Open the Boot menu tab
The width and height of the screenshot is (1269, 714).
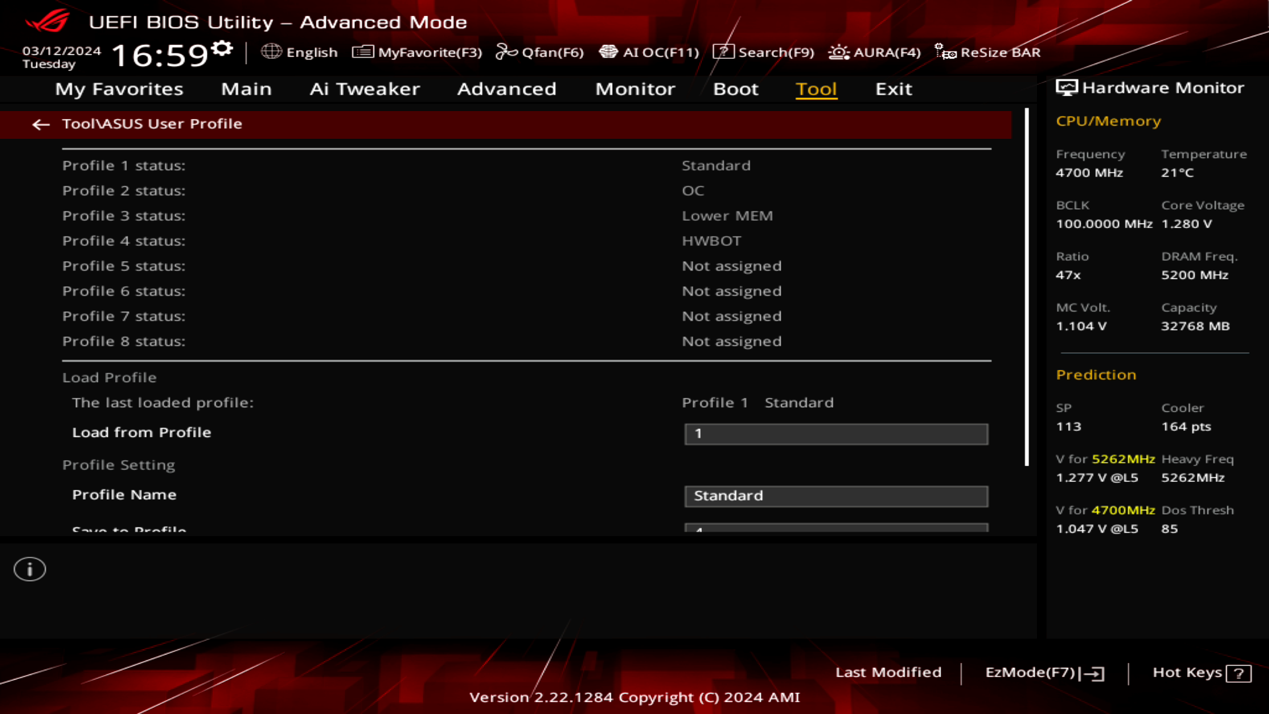tap(736, 89)
